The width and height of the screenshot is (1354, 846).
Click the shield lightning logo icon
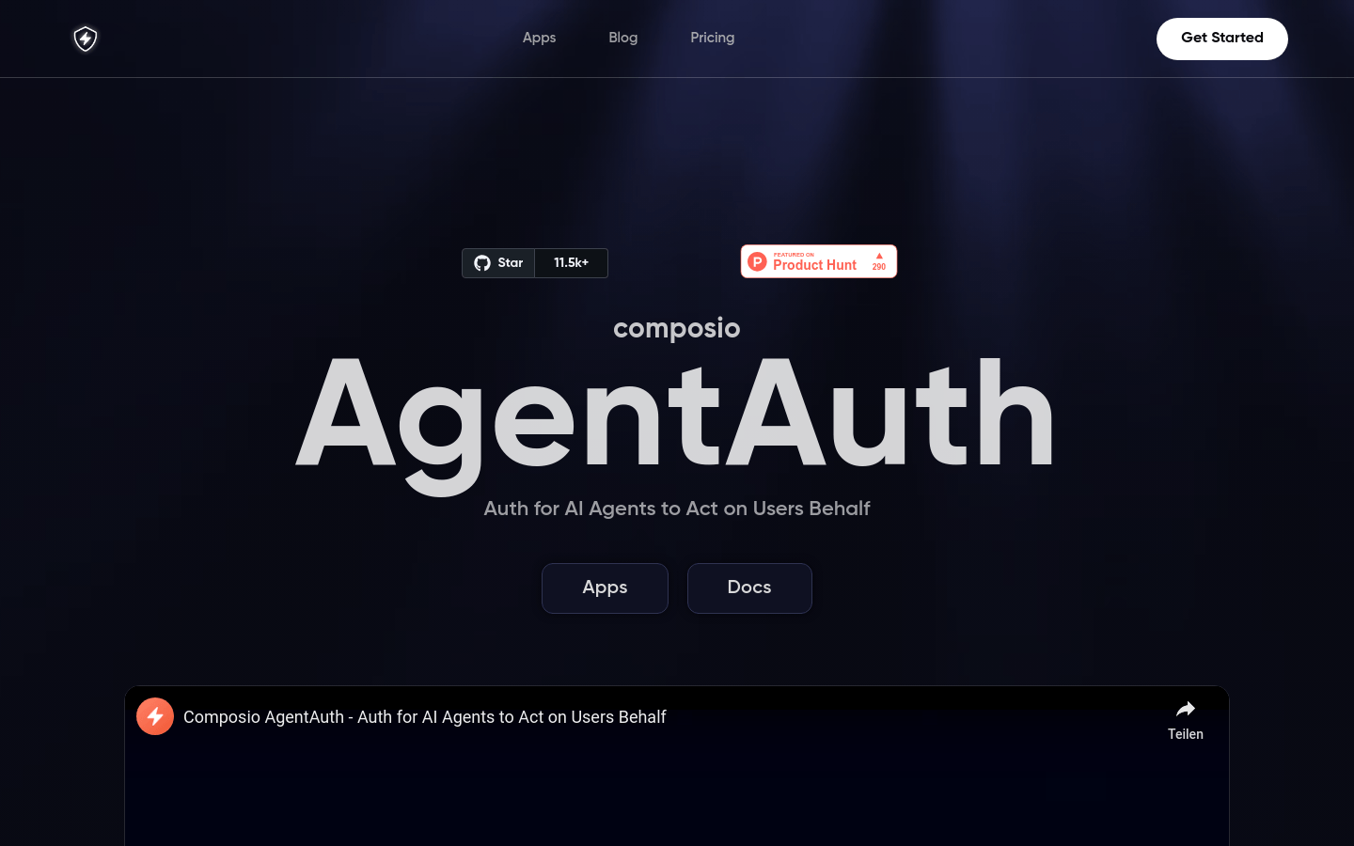(x=86, y=39)
